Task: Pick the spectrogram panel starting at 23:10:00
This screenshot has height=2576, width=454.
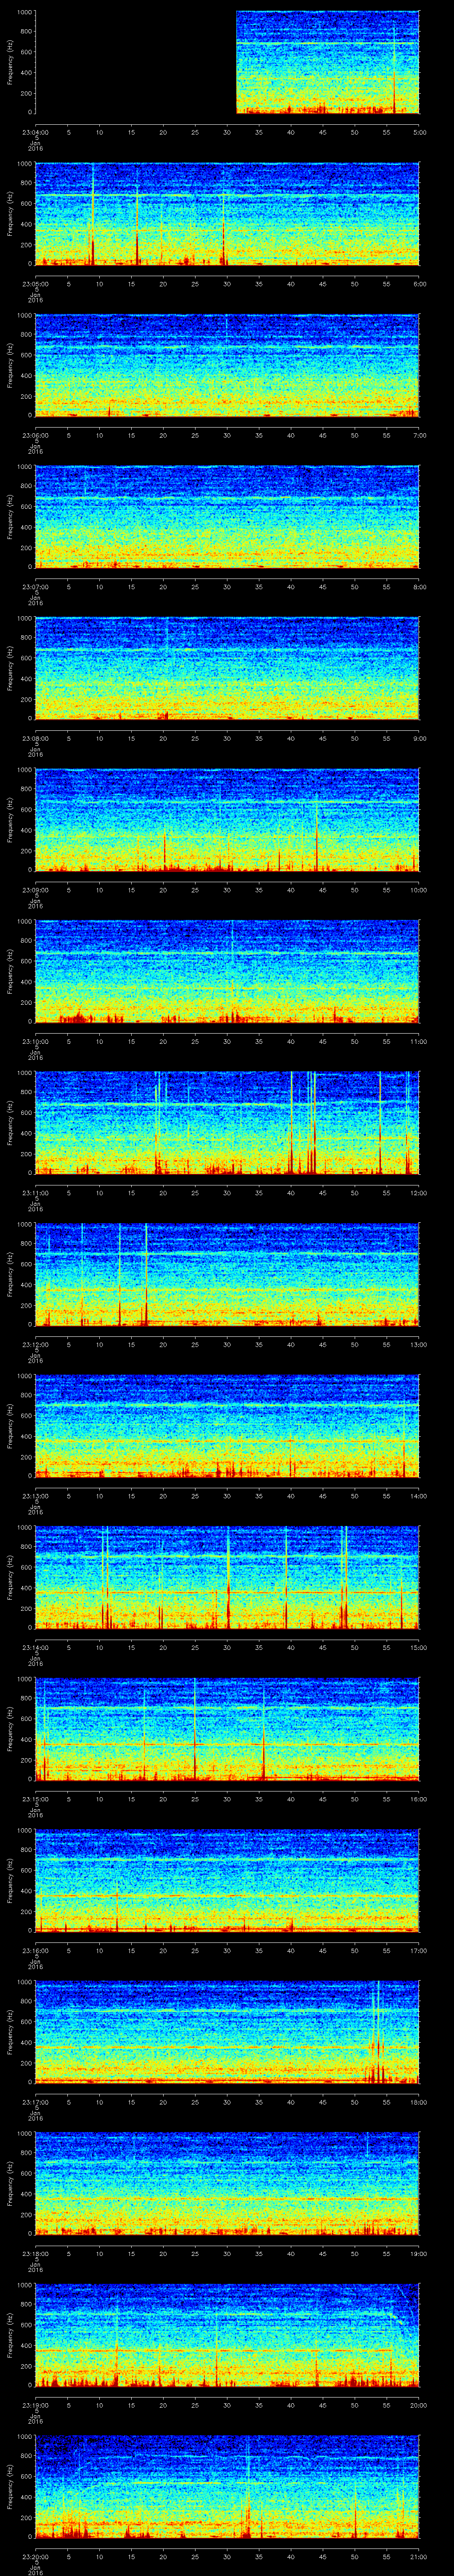Action: 227,971
